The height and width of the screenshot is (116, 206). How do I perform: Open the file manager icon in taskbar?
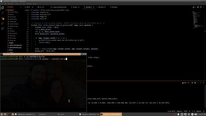(x=13, y=114)
